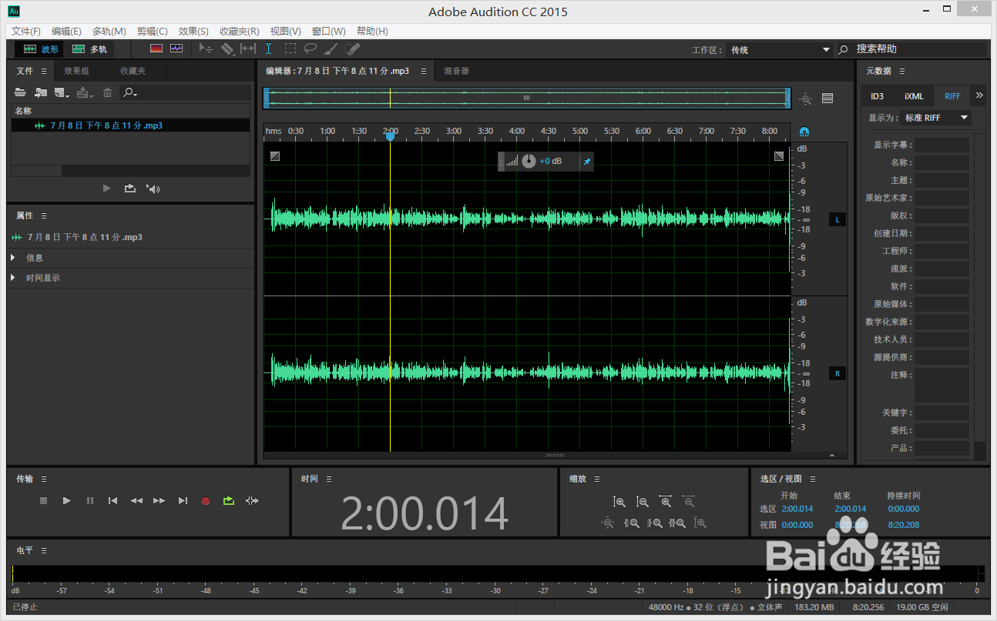
Task: Select the Spot Healing Brush tool
Action: tap(352, 48)
